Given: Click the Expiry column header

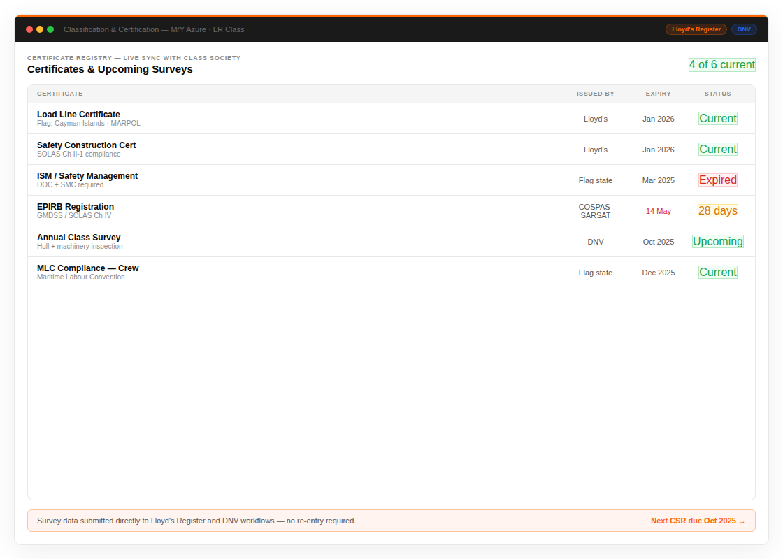Looking at the screenshot, I should 658,94.
